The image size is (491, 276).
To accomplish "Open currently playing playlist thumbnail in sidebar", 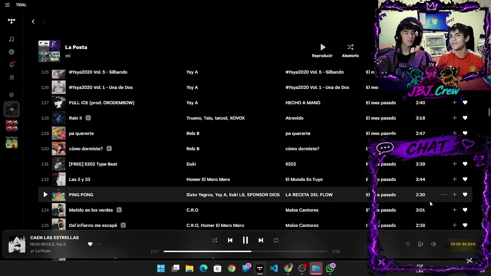I will pos(12,109).
